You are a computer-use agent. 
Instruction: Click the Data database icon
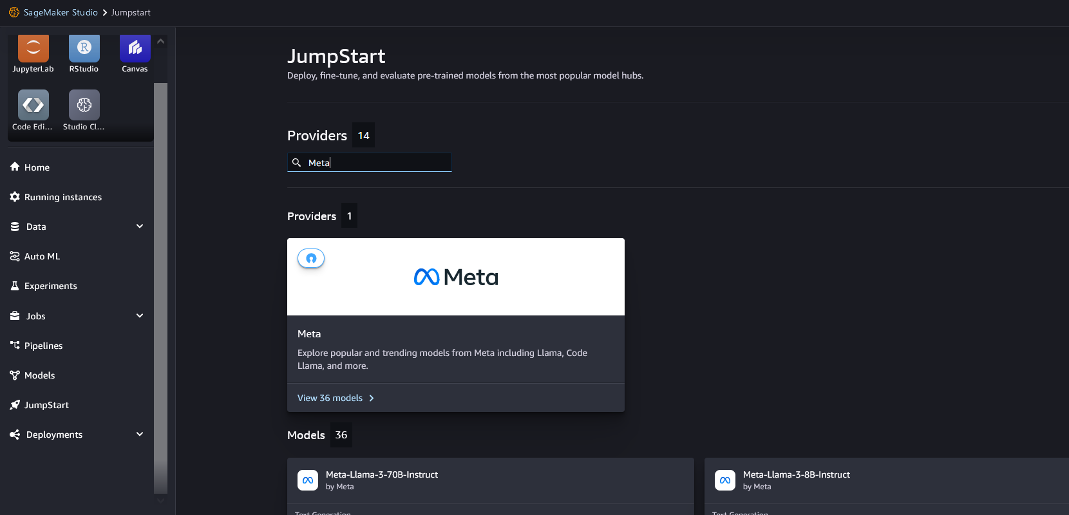coord(15,227)
